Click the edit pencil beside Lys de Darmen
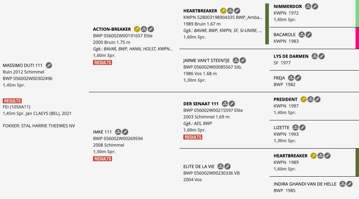The width and height of the screenshot is (359, 199). pos(321,56)
